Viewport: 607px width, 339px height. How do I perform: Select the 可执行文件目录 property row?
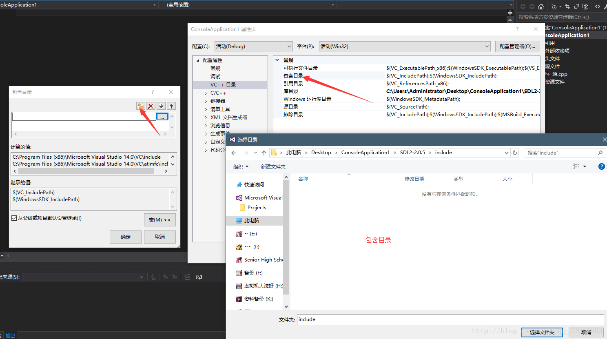point(407,68)
